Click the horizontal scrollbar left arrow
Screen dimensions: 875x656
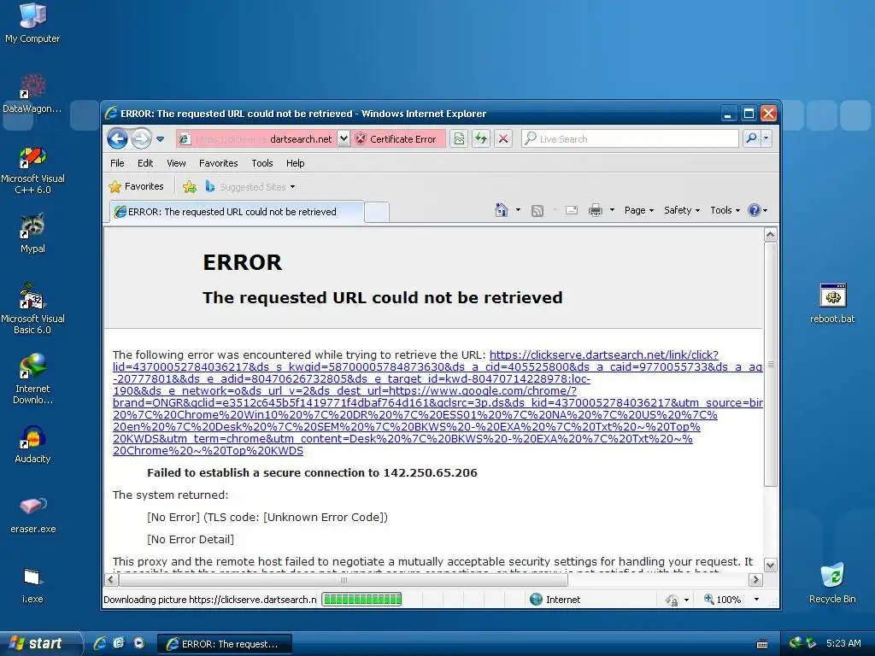pos(110,580)
